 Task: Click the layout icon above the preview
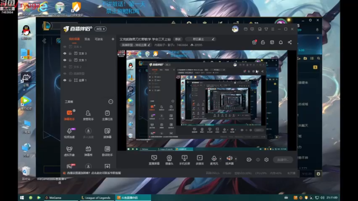tap(272, 42)
